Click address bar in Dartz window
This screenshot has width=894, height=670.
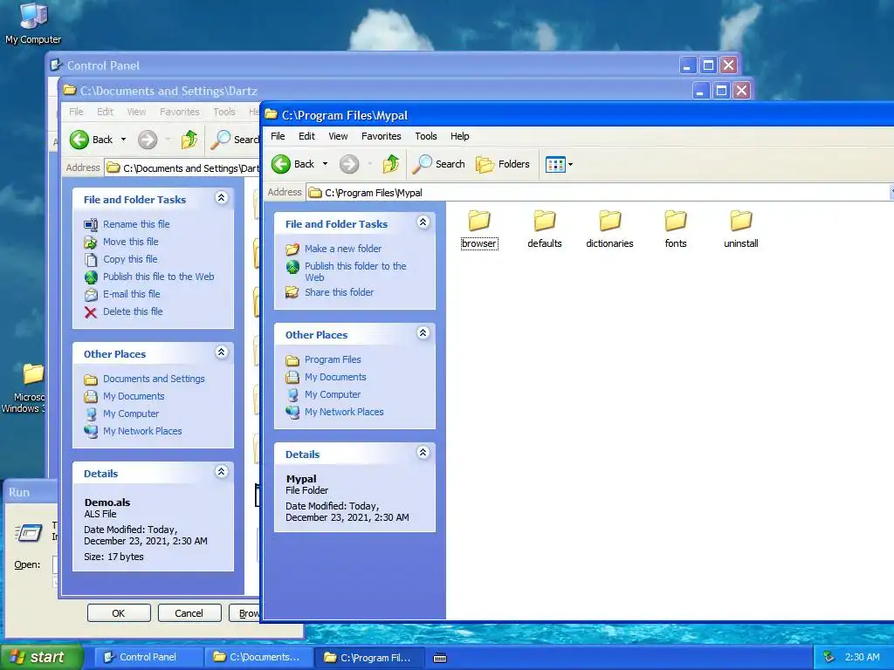pos(182,168)
